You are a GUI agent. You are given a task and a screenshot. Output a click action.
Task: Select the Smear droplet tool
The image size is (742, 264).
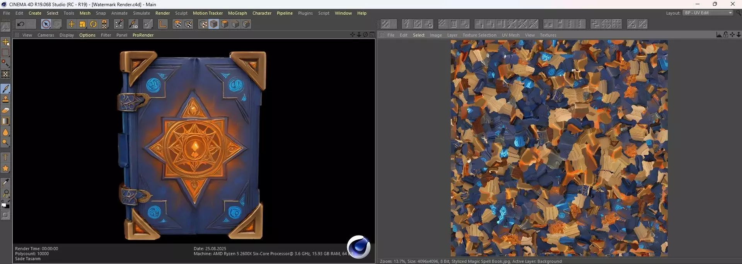pyautogui.click(x=5, y=132)
